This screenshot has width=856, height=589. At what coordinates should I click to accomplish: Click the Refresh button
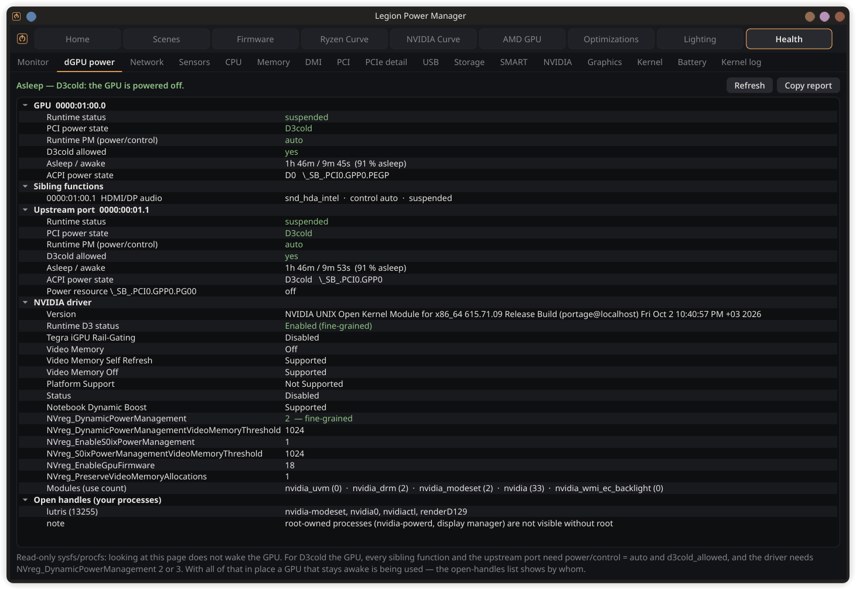(749, 86)
